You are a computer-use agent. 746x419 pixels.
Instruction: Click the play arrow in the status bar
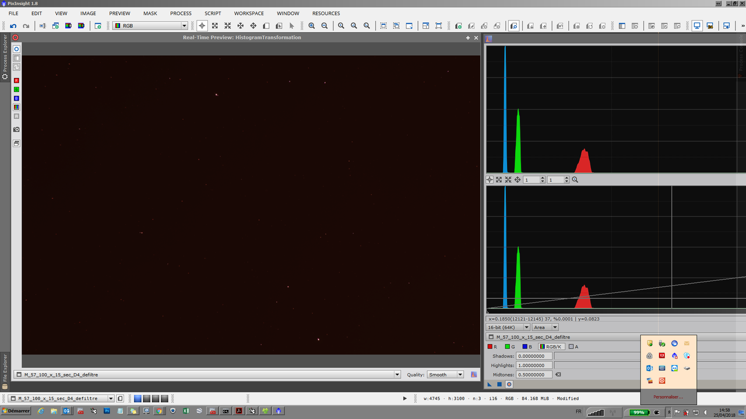coord(405,399)
